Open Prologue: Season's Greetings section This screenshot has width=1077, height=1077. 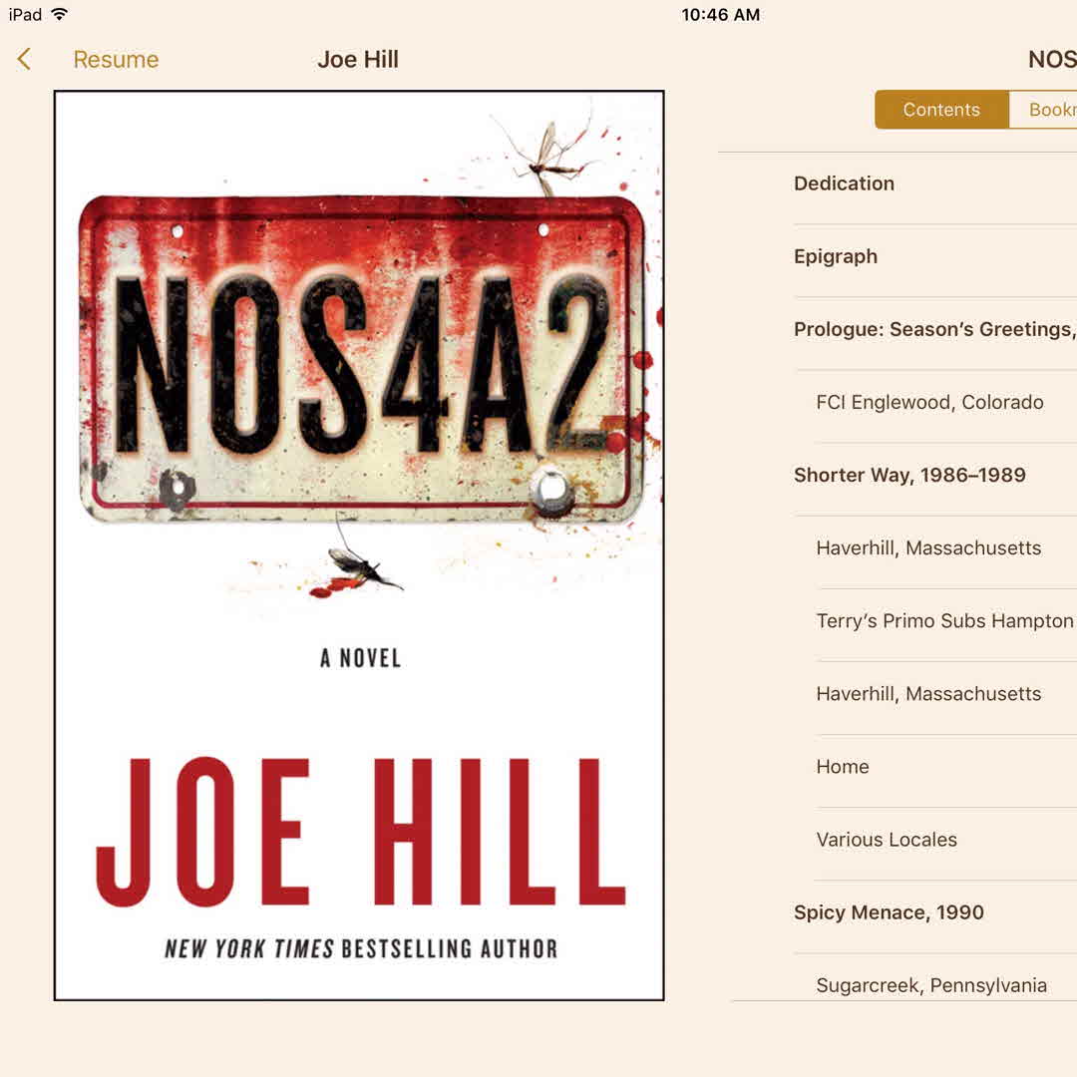pos(934,330)
